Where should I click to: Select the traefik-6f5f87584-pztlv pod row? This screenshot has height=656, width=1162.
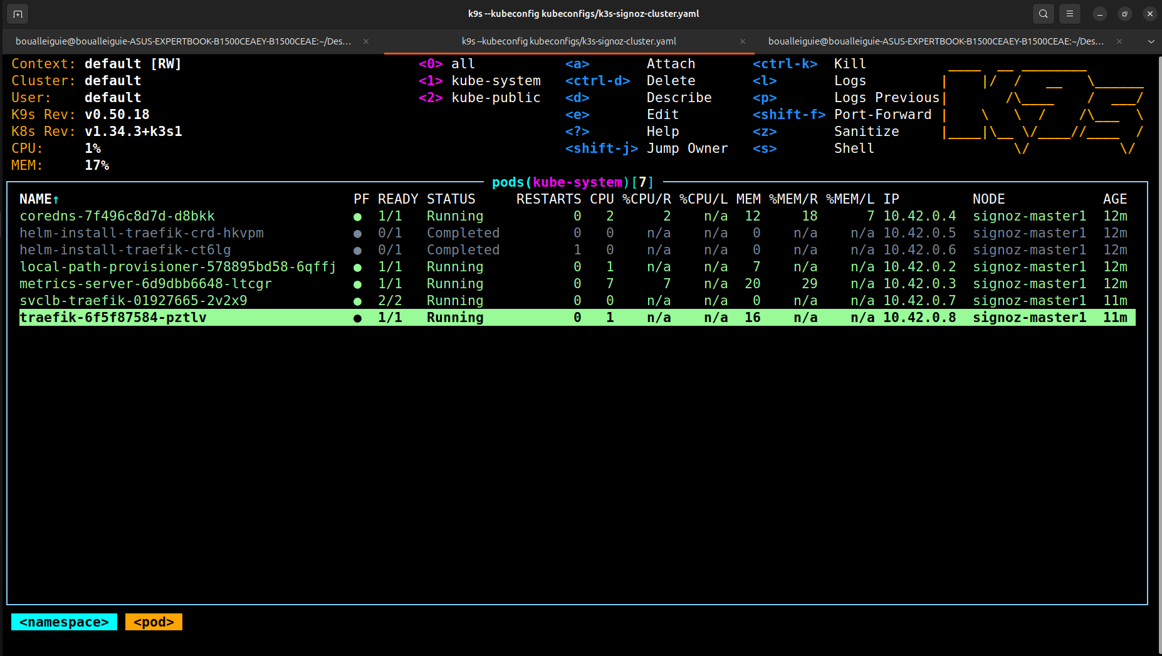click(x=577, y=318)
